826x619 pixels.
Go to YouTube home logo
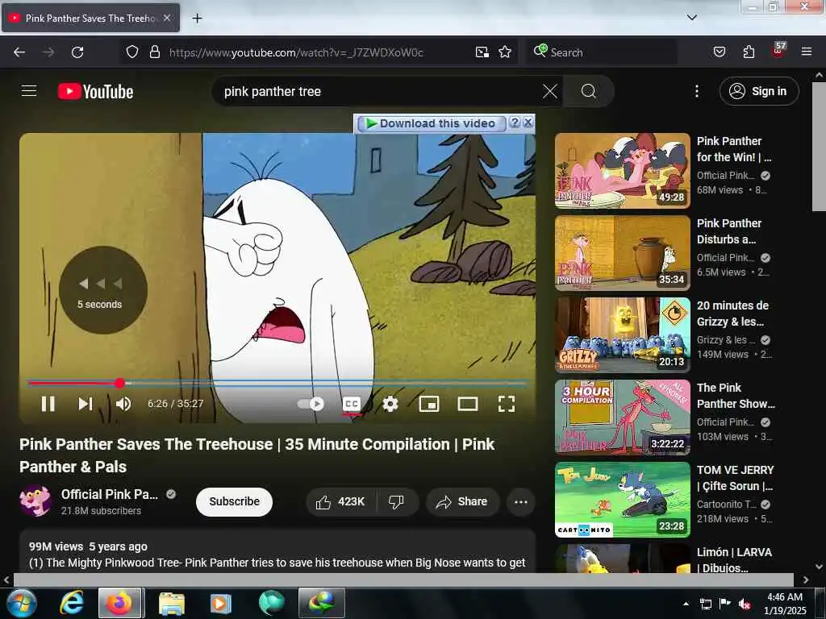tap(95, 92)
